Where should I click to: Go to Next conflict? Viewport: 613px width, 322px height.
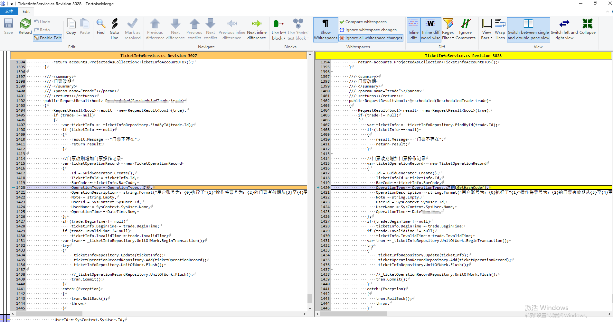[210, 29]
